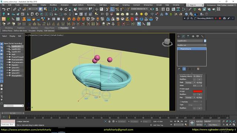Screen dimensions: 237x133
Task: Open the Workspaces dropdown
Action: pos(226,5)
